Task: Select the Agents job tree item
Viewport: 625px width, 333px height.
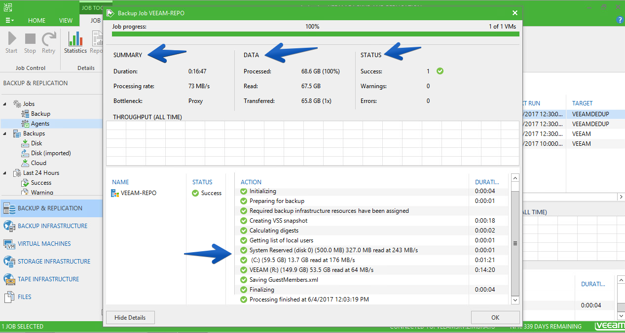Action: 40,124
